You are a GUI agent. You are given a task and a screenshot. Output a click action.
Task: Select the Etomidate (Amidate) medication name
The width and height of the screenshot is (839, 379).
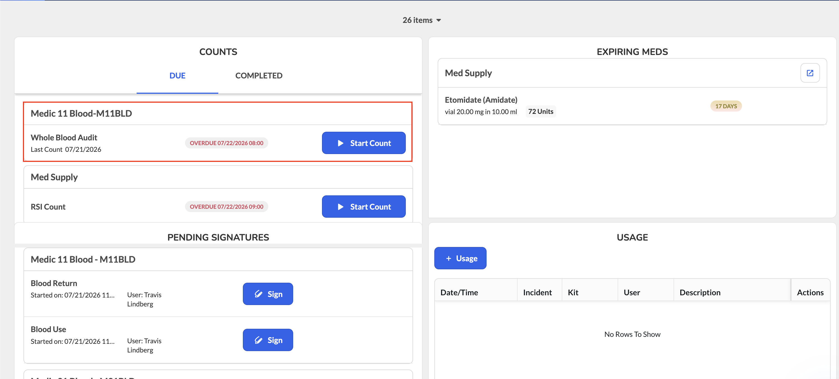click(x=481, y=100)
